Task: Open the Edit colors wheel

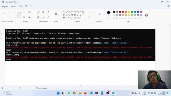Action: (x=146, y=15)
